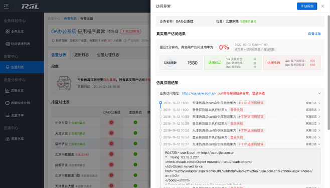Select 告警列表 bell item
The image size is (330, 188).
point(22,67)
